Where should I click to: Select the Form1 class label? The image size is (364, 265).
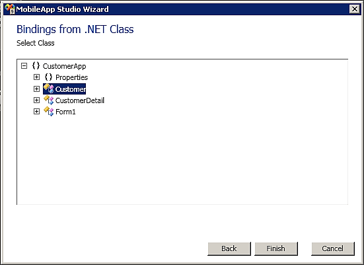click(65, 112)
